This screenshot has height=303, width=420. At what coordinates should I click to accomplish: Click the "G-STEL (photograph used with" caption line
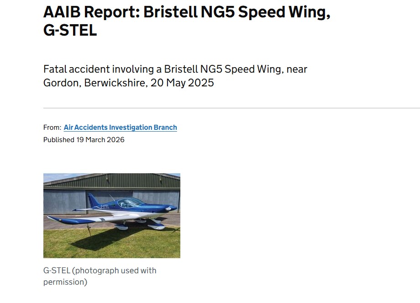point(100,271)
